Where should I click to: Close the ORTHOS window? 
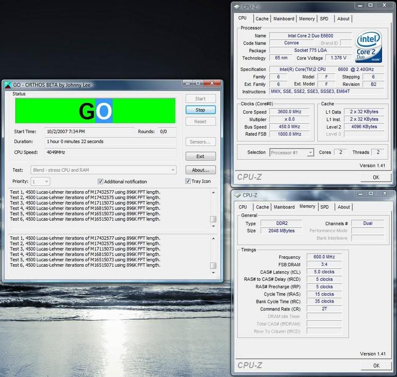coord(212,83)
